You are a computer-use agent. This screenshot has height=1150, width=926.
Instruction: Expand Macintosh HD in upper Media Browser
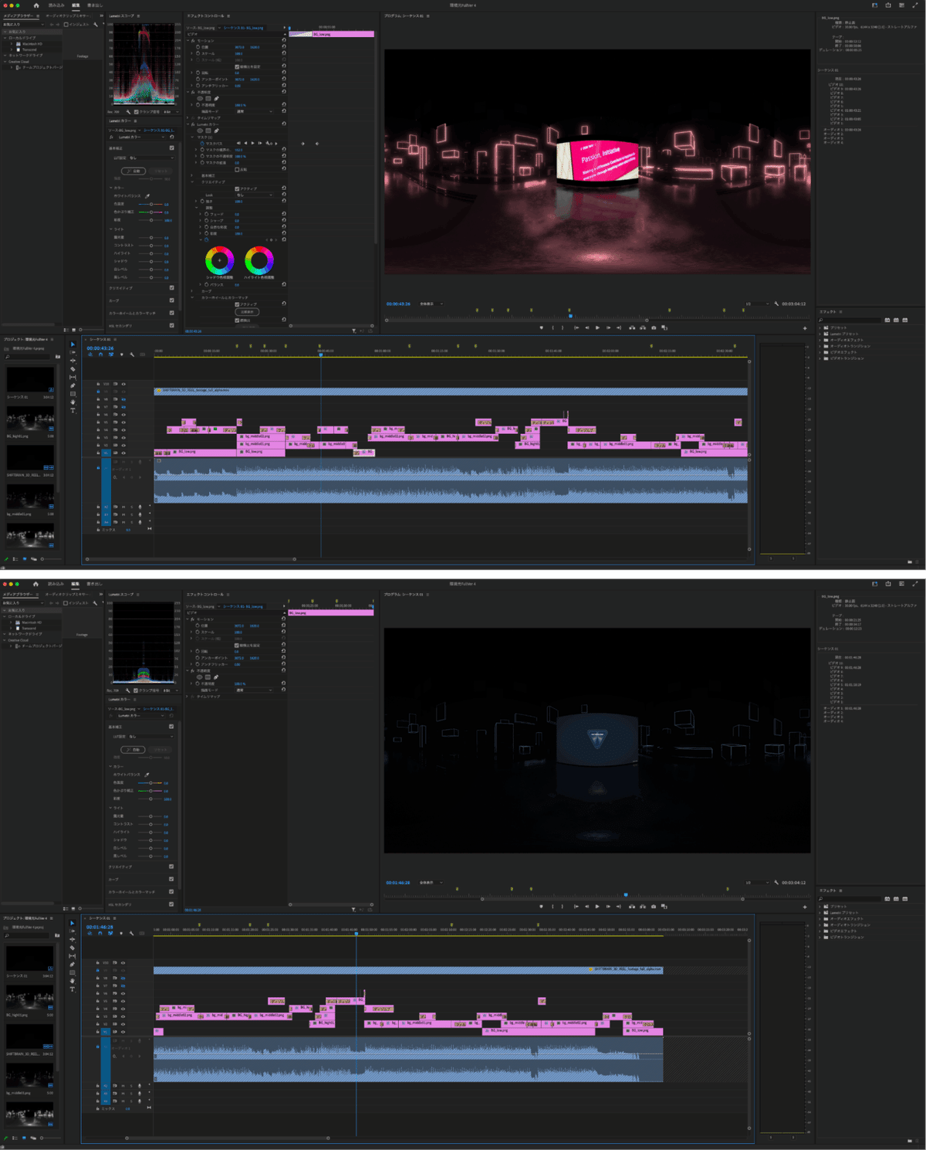point(12,44)
